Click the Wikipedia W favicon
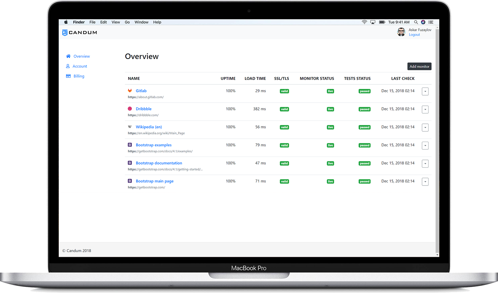The width and height of the screenshot is (498, 293). coord(130,127)
